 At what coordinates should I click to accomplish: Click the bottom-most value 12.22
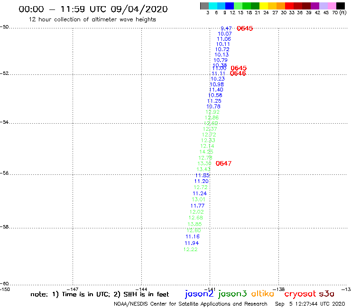click(x=191, y=250)
